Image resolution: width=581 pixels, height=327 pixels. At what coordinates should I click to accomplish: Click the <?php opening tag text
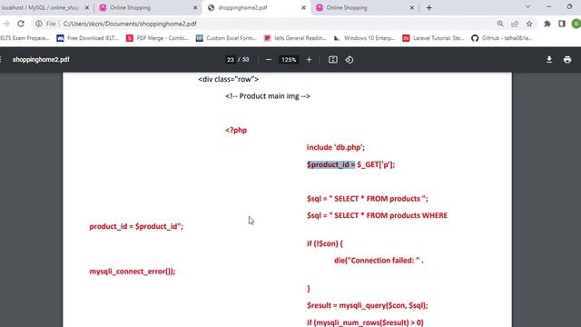pos(236,130)
